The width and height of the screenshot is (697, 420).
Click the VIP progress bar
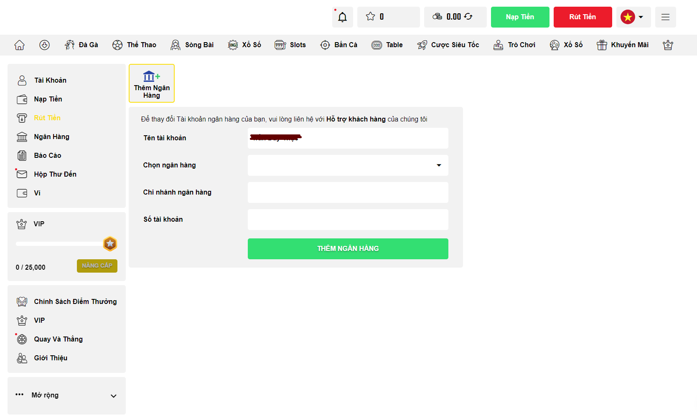coord(59,244)
